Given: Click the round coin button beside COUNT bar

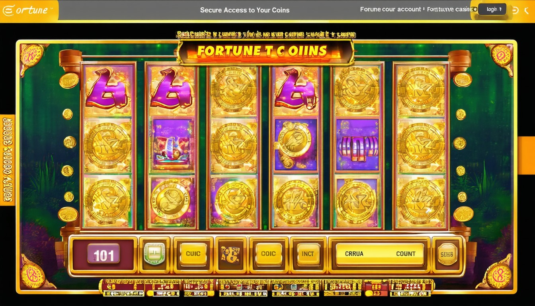Looking at the screenshot, I should (x=447, y=254).
